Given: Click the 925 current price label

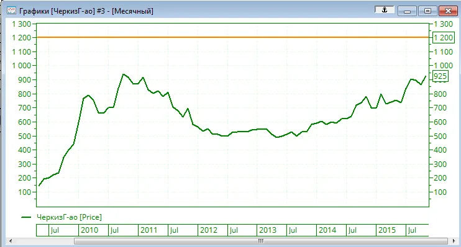Looking at the screenshot, I should 440,76.
